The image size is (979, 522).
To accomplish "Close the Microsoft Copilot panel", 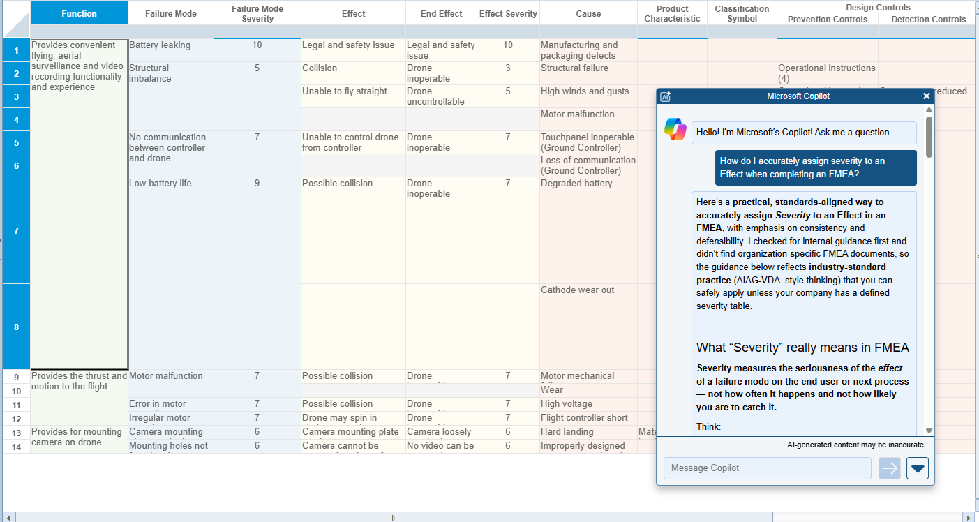I will click(x=927, y=96).
